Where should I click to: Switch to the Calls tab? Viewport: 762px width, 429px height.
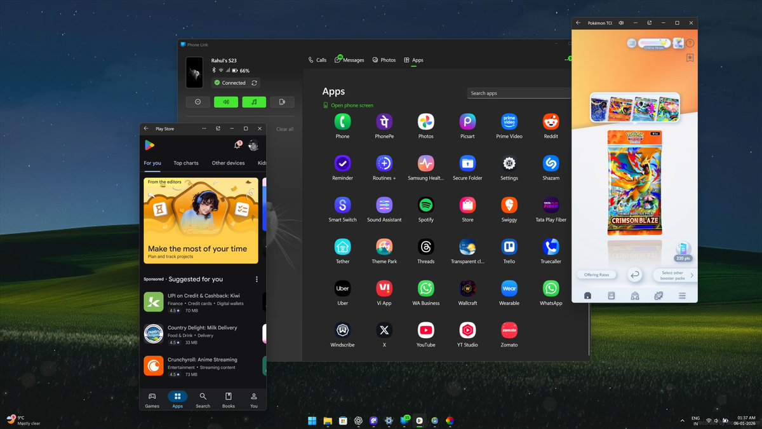pyautogui.click(x=317, y=60)
